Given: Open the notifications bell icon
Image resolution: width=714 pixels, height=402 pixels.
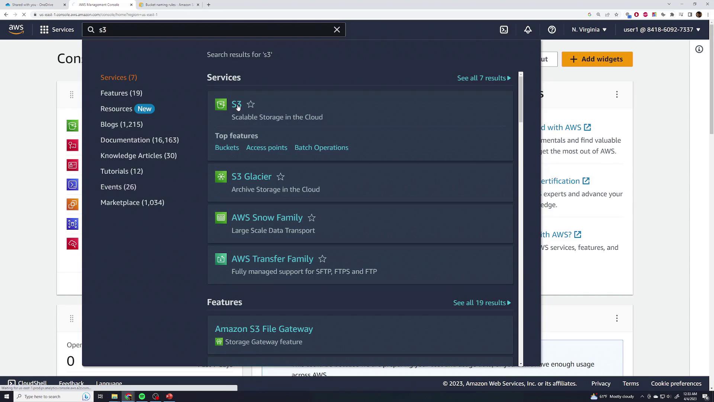Looking at the screenshot, I should pos(528,30).
